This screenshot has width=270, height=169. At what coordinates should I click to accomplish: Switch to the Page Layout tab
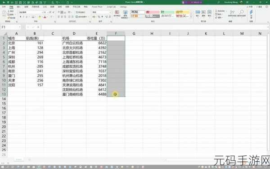[x=35, y=7]
